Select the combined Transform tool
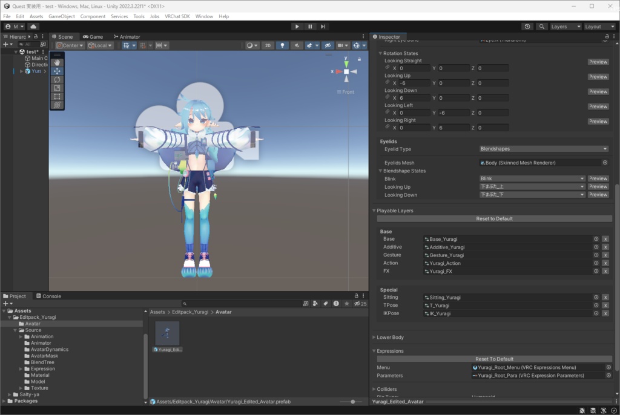Image resolution: width=620 pixels, height=415 pixels. tap(57, 105)
